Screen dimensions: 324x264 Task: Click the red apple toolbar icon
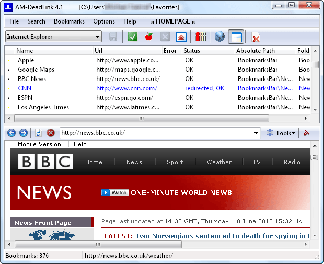click(149, 37)
